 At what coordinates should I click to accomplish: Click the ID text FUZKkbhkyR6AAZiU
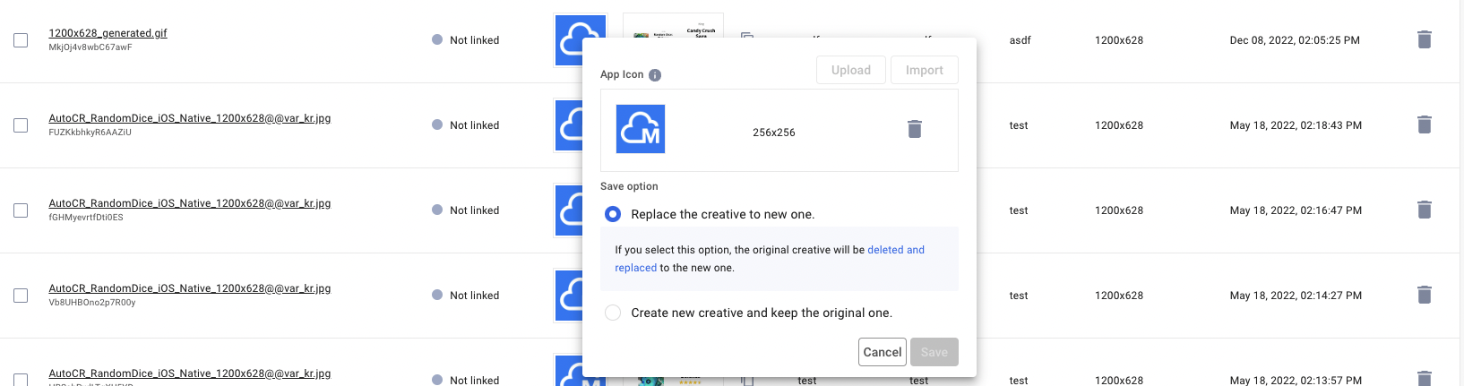[x=90, y=133]
